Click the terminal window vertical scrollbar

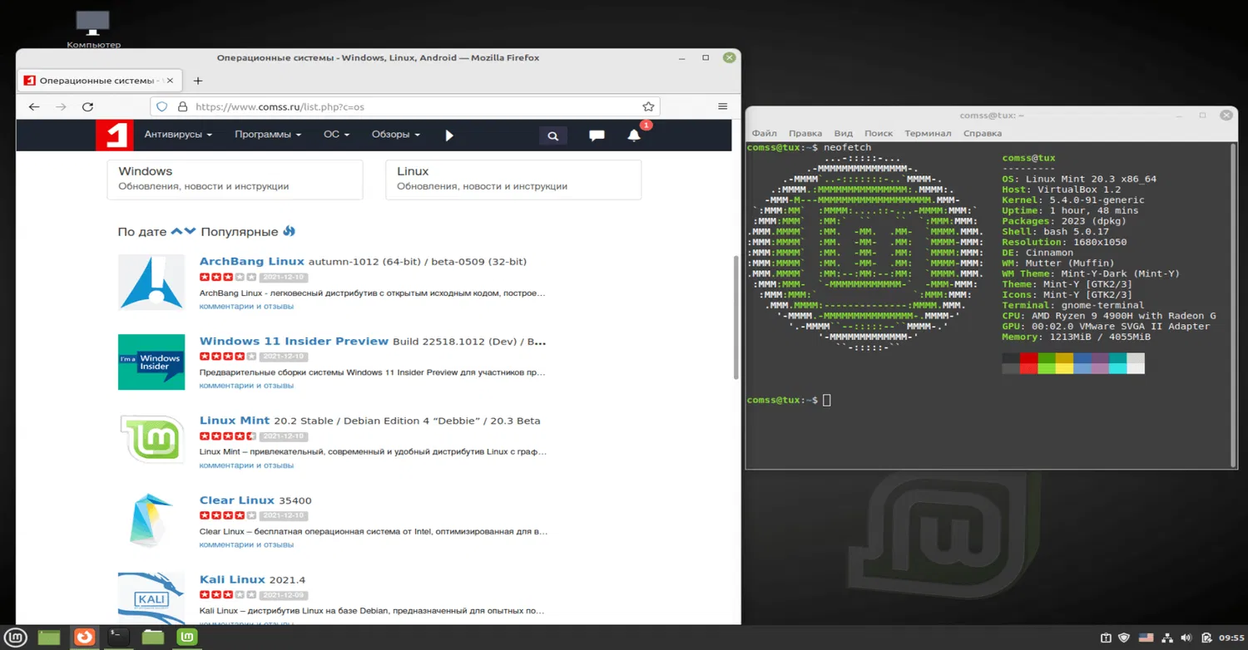pyautogui.click(x=1234, y=303)
